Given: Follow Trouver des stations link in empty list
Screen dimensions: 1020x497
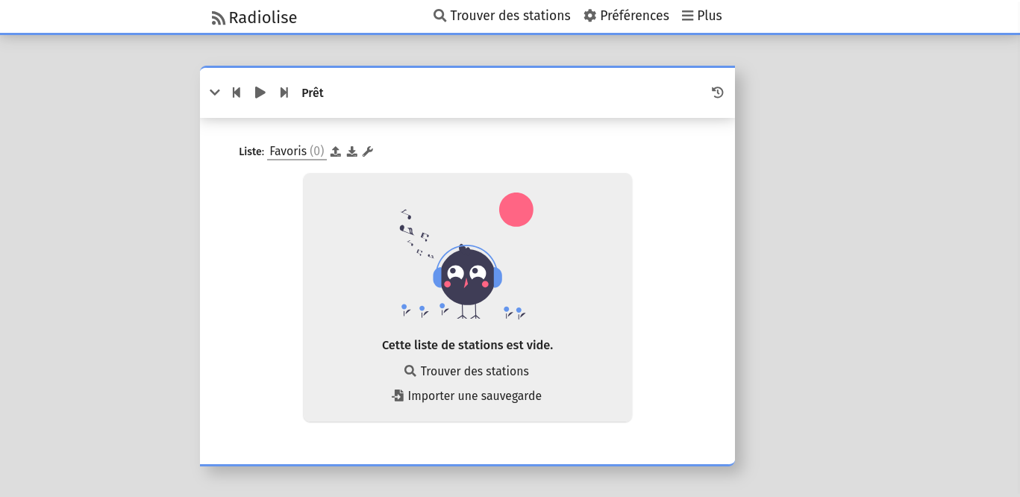Looking at the screenshot, I should (x=467, y=371).
